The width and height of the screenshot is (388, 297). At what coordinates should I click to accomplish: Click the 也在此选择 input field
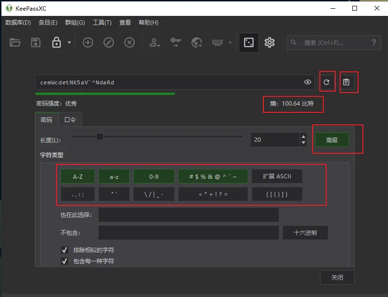click(x=188, y=215)
